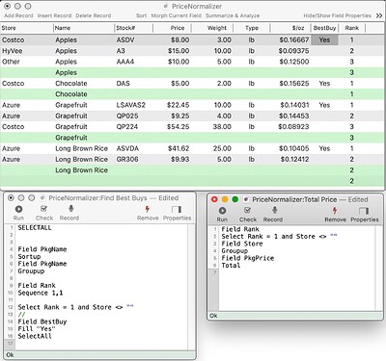This screenshot has width=386, height=361.
Task: Click Delete Record toolbar button
Action: click(x=94, y=15)
